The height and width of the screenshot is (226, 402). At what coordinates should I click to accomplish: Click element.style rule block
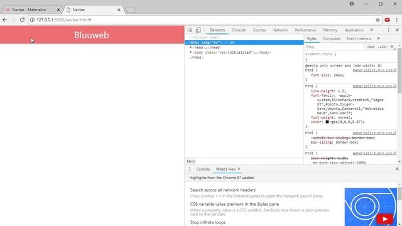click(x=351, y=56)
